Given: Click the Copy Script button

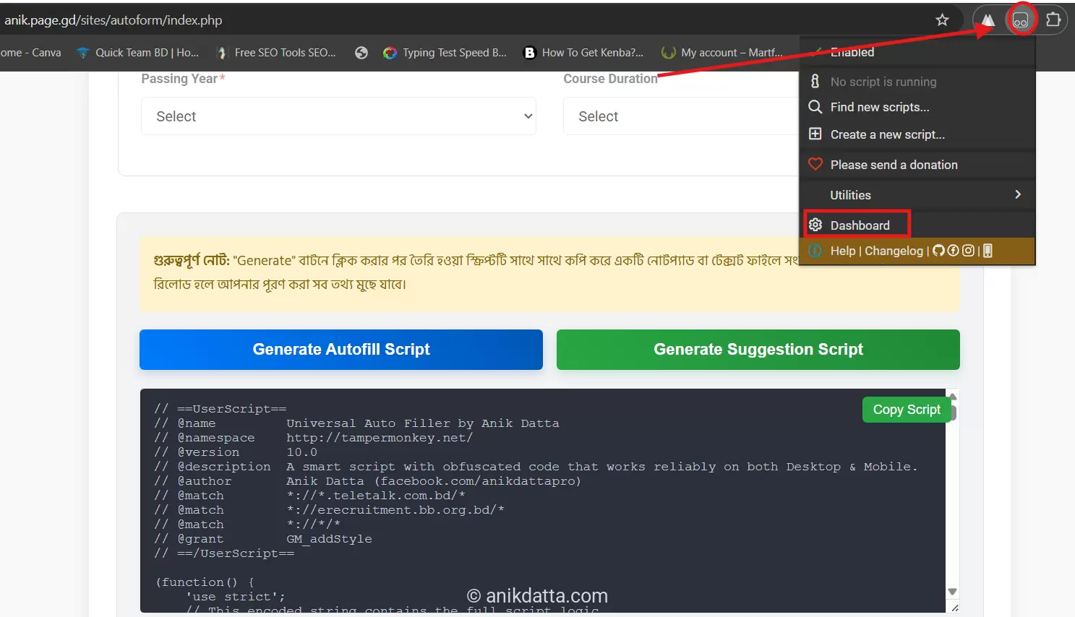Looking at the screenshot, I should point(907,410).
